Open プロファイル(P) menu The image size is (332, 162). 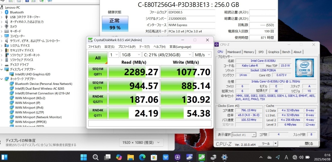(127, 47)
